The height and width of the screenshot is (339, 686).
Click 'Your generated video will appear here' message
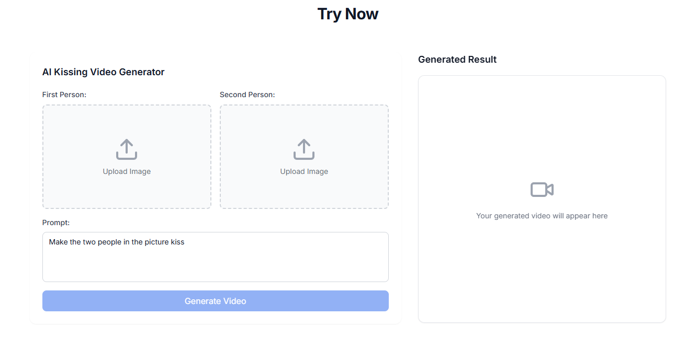point(542,216)
